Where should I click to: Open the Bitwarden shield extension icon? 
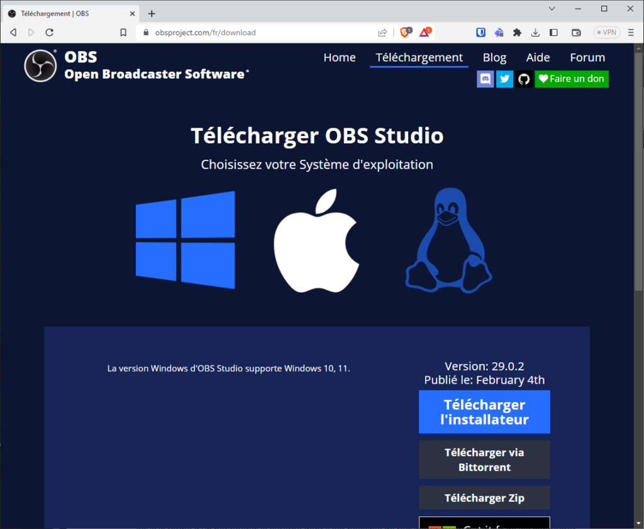480,33
